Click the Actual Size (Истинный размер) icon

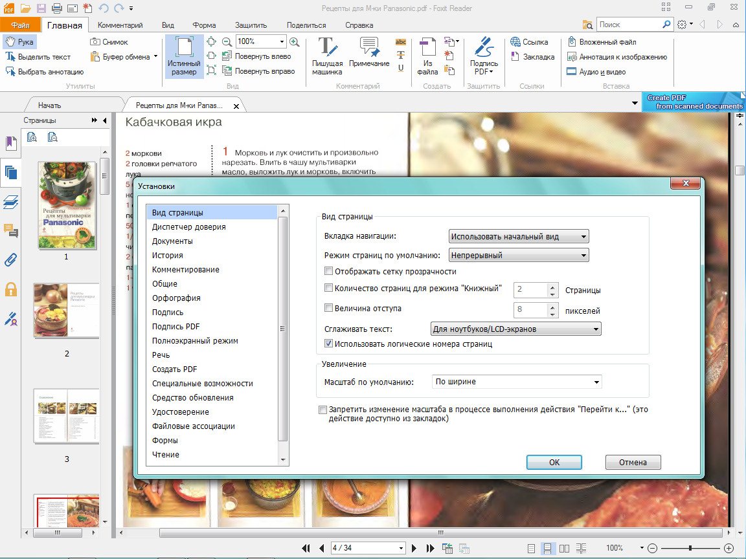[183, 56]
